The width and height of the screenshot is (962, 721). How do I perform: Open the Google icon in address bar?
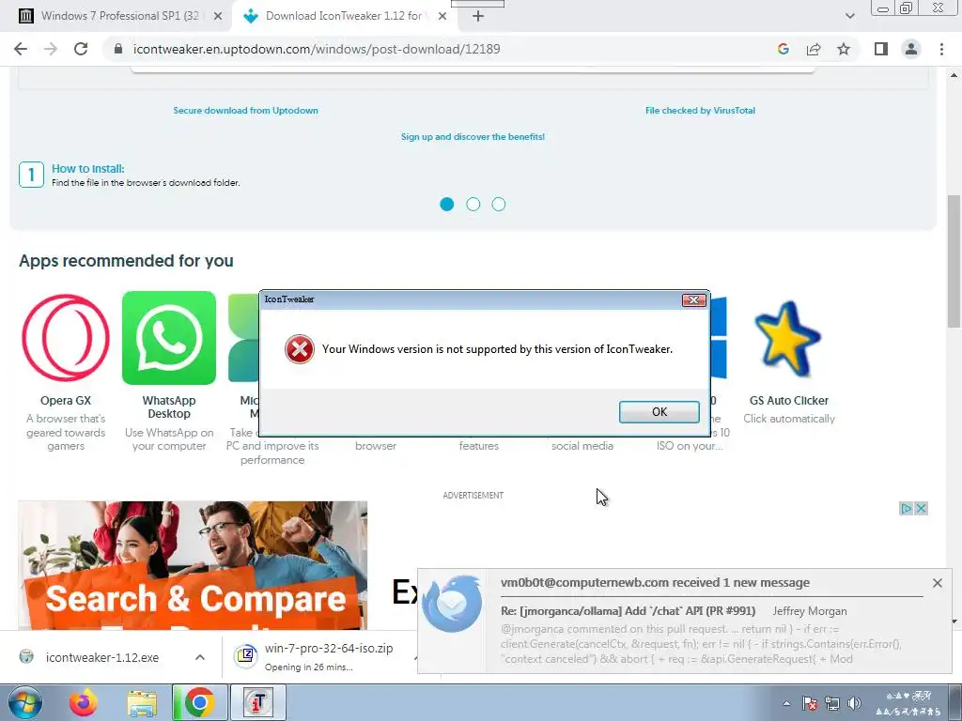coord(783,49)
